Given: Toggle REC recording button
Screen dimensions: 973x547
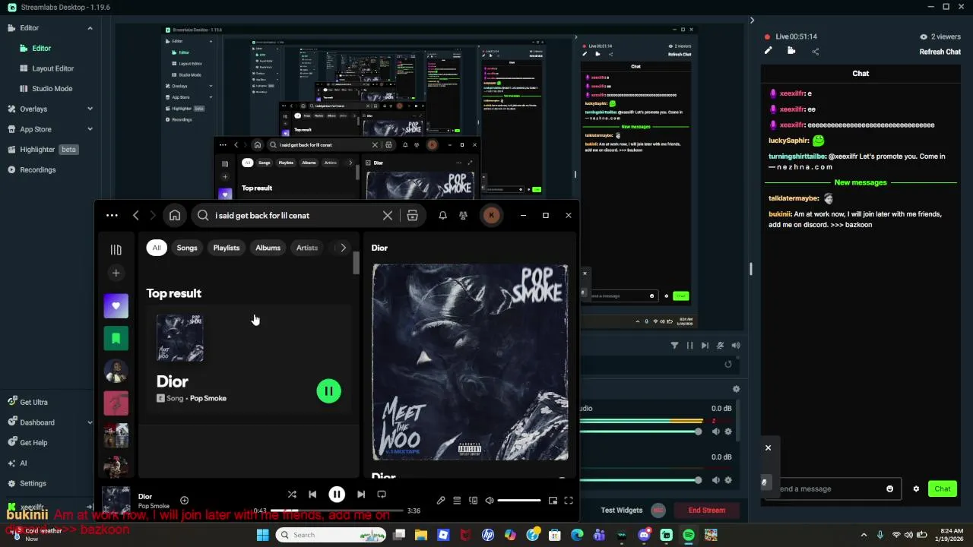Looking at the screenshot, I should [x=658, y=511].
